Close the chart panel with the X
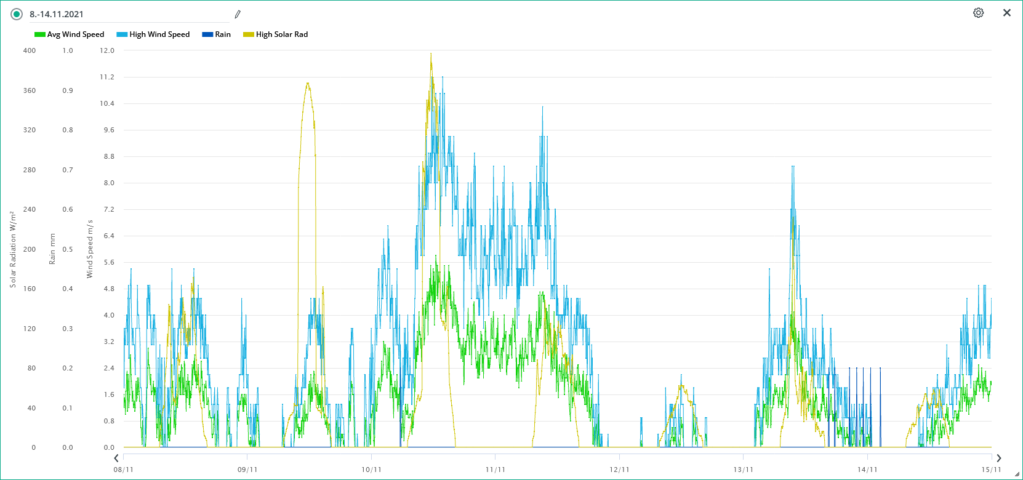 (1007, 13)
